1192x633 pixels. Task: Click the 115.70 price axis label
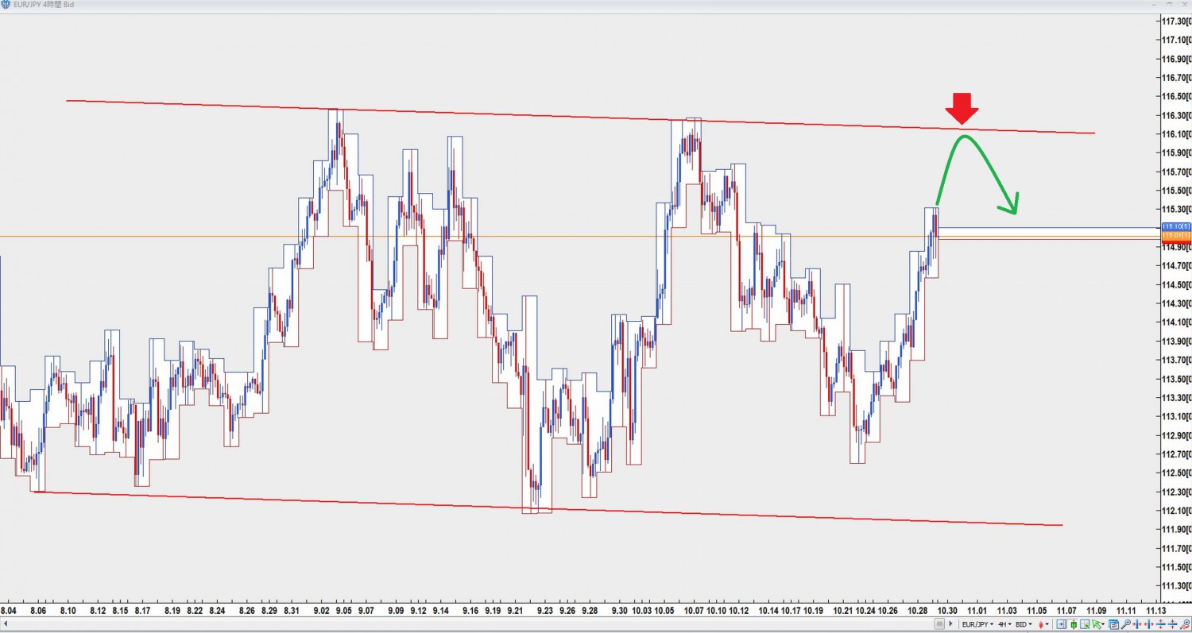(x=1175, y=172)
